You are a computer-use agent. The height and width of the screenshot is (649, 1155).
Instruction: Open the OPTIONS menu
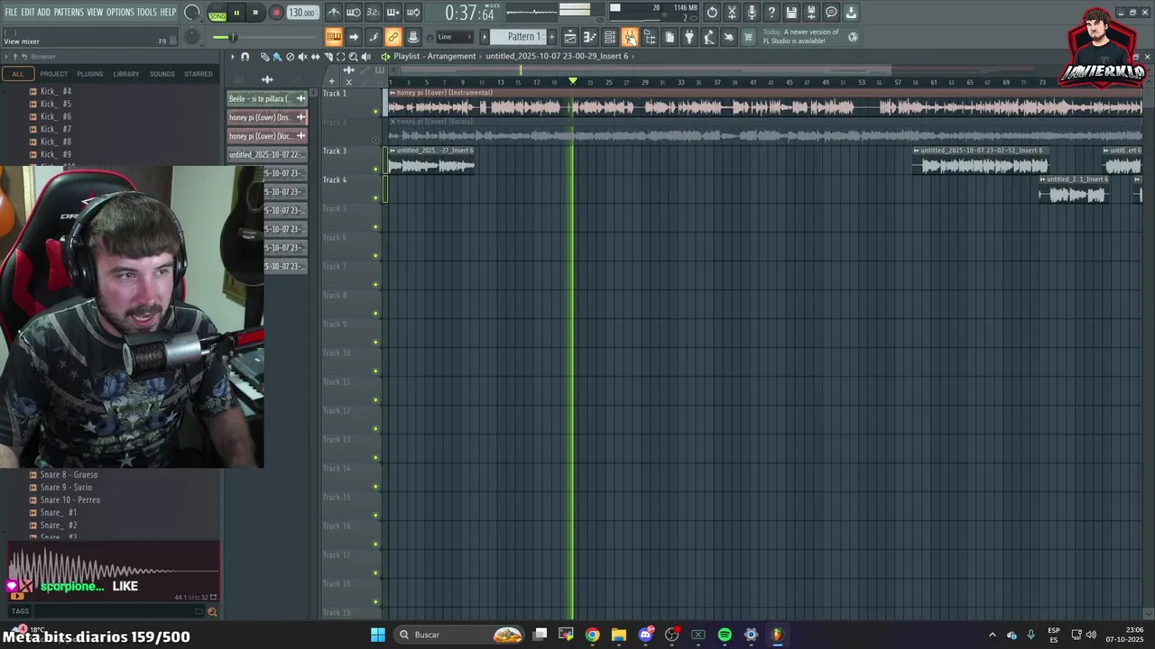[120, 12]
